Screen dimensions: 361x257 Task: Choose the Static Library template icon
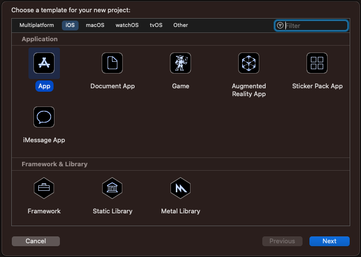(112, 188)
